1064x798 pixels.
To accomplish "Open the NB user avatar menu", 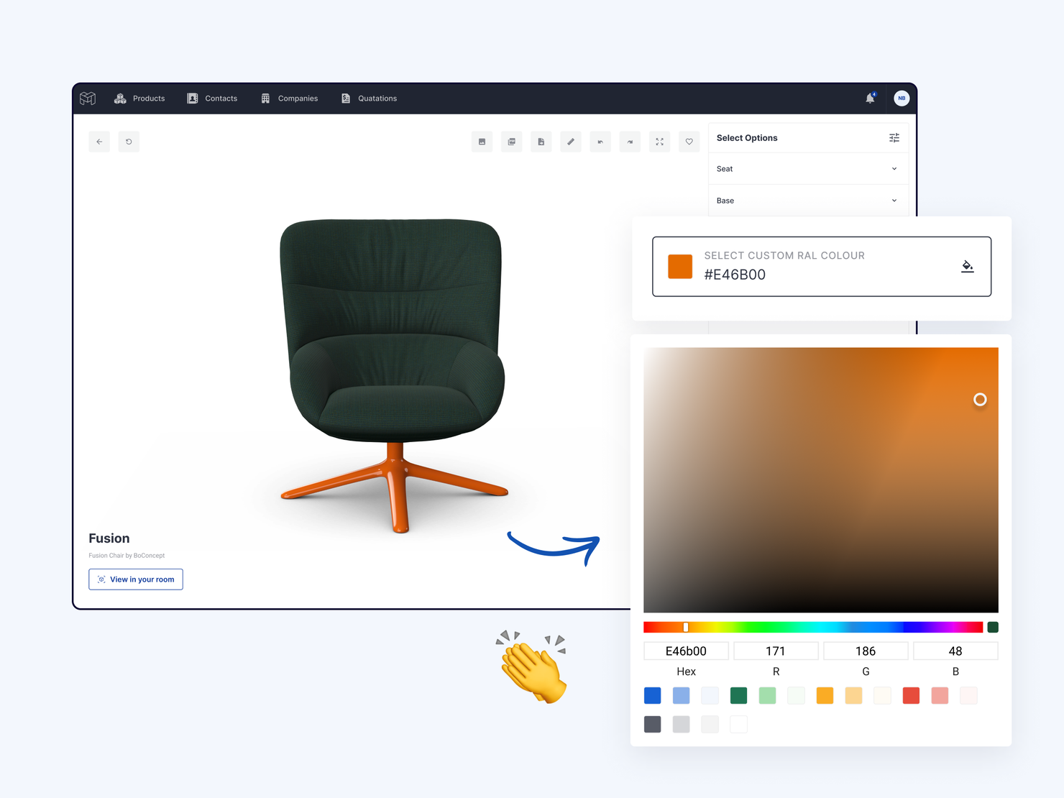I will pyautogui.click(x=902, y=98).
